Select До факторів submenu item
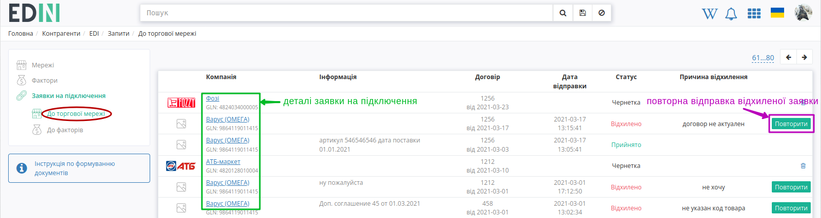Image resolution: width=821 pixels, height=218 pixels. (x=65, y=130)
